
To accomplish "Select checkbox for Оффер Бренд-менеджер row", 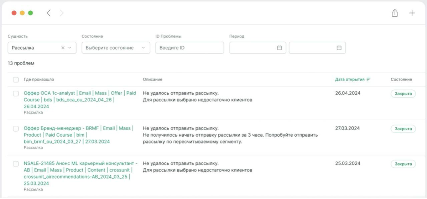I will pyautogui.click(x=16, y=129).
